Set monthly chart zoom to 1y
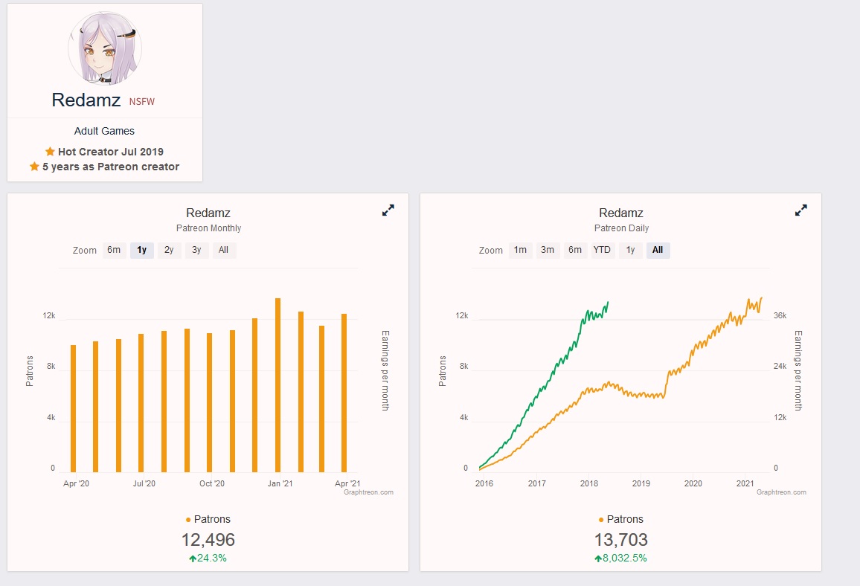This screenshot has width=860, height=586. point(142,250)
